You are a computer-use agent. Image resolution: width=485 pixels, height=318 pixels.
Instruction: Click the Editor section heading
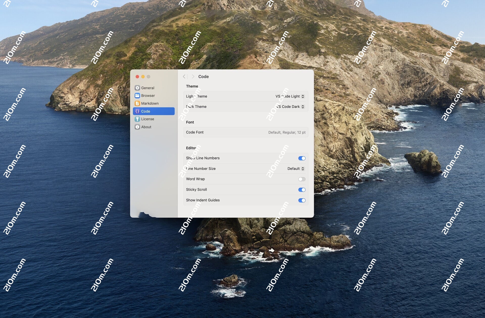[191, 148]
